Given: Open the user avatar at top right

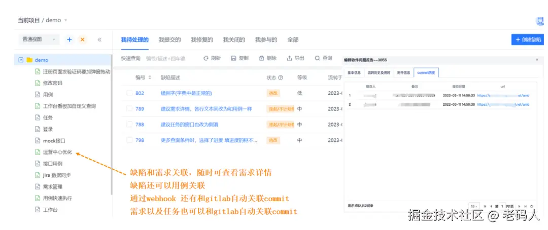Looking at the screenshot, I should [540, 21].
